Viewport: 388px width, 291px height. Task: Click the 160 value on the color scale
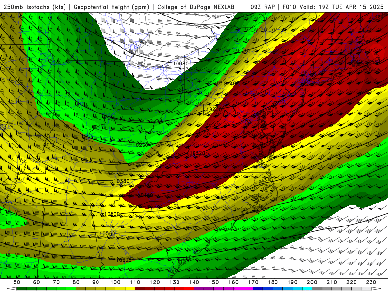[x=233, y=282]
